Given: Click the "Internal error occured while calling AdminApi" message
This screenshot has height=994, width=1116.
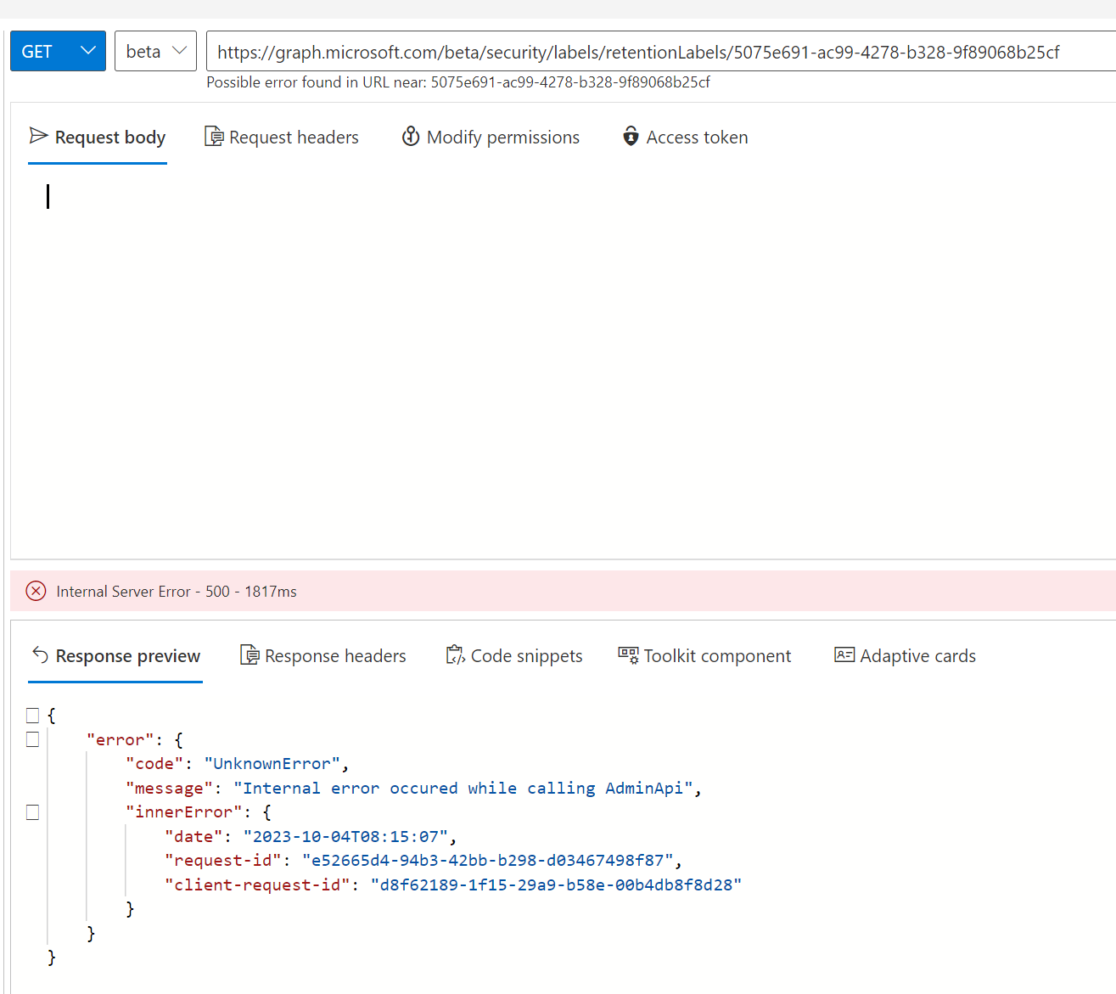Looking at the screenshot, I should pyautogui.click(x=463, y=789).
